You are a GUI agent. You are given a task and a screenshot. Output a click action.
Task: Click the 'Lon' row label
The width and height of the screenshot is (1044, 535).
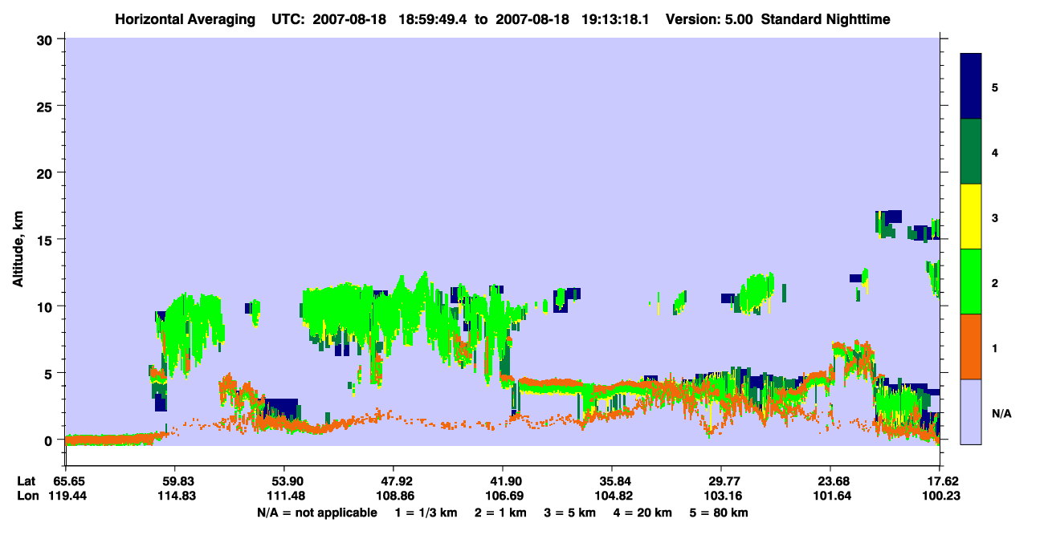[27, 496]
